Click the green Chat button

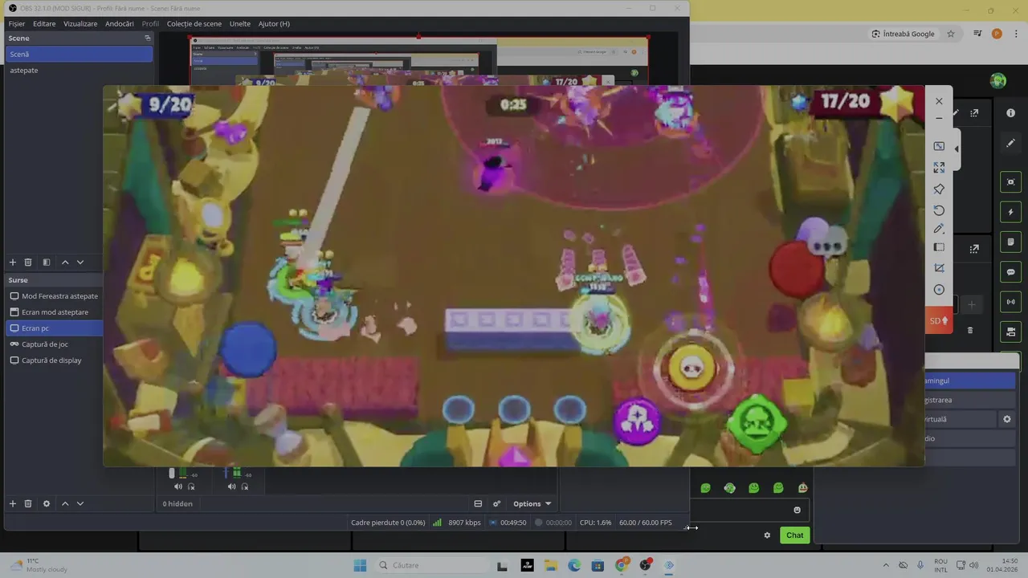pos(794,535)
